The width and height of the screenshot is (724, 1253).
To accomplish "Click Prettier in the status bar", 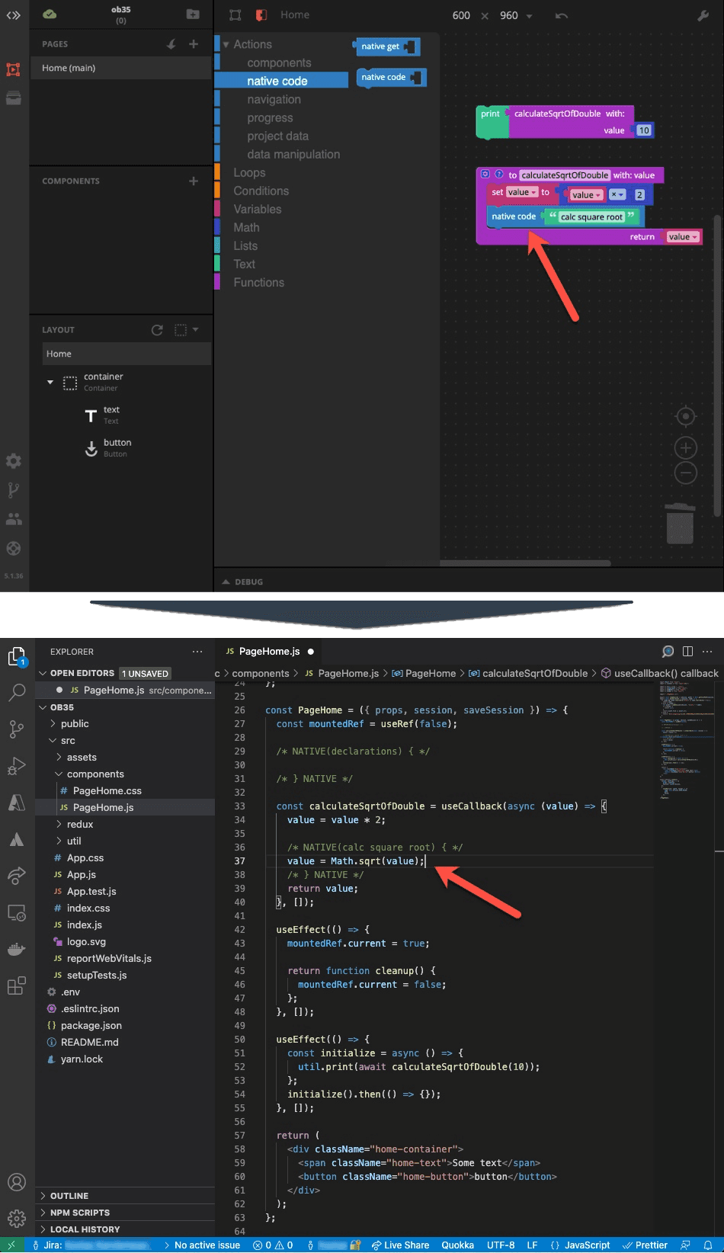I will (645, 1245).
